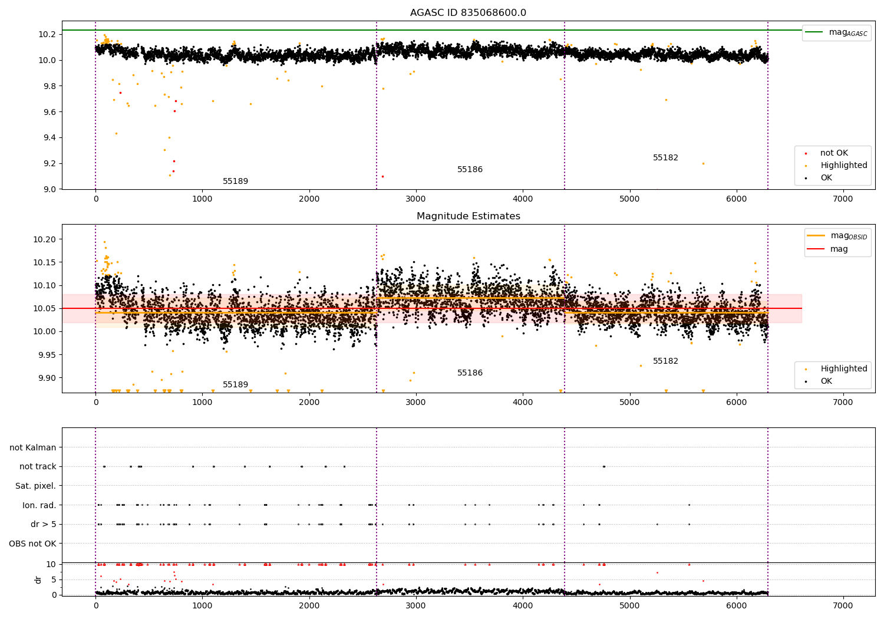The image size is (884, 619).
Task: Click the "dr > 5" row label
Action: click(x=44, y=525)
